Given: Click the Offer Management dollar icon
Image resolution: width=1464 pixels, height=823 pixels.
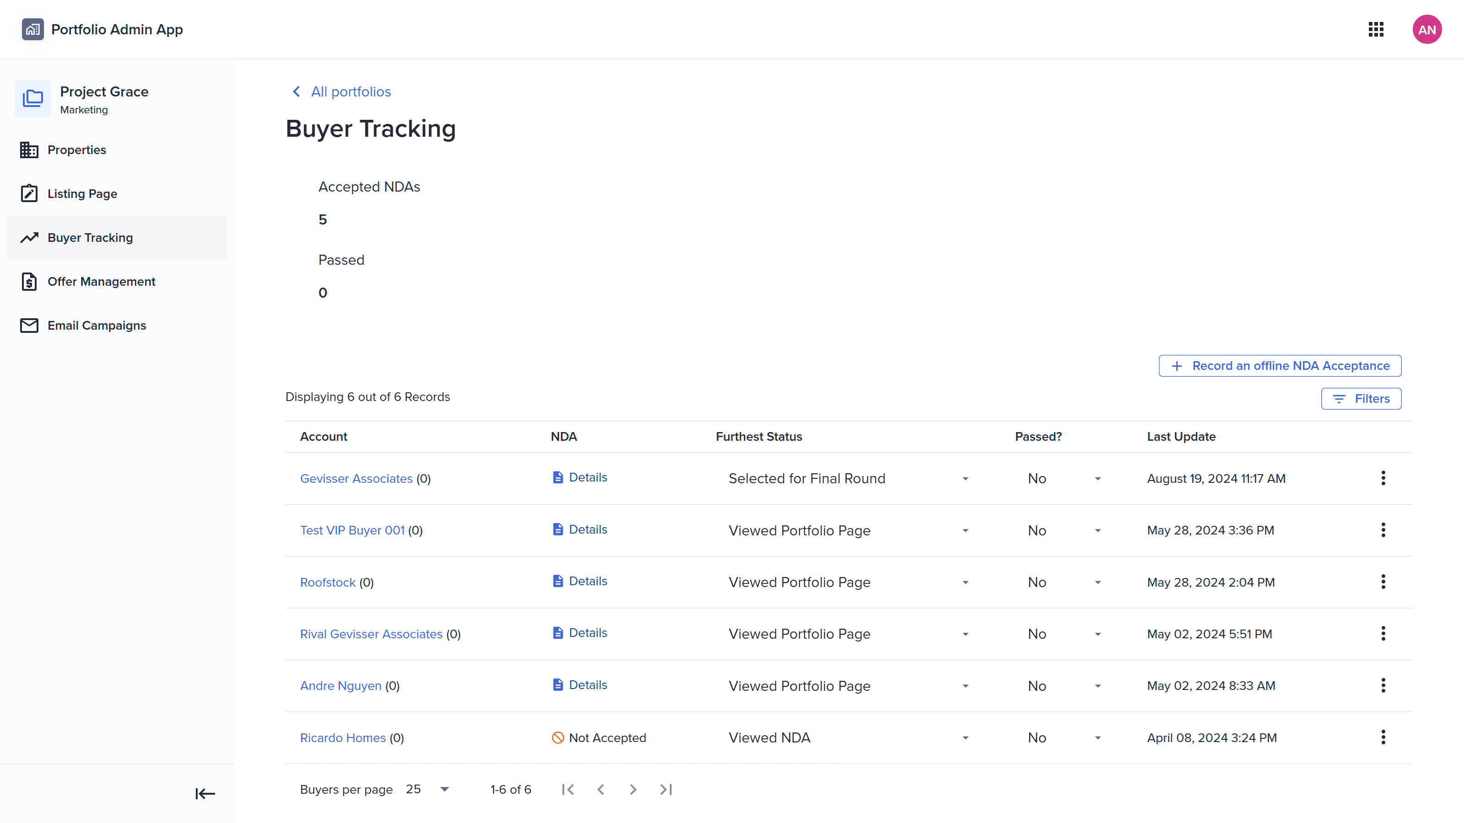Looking at the screenshot, I should (30, 281).
